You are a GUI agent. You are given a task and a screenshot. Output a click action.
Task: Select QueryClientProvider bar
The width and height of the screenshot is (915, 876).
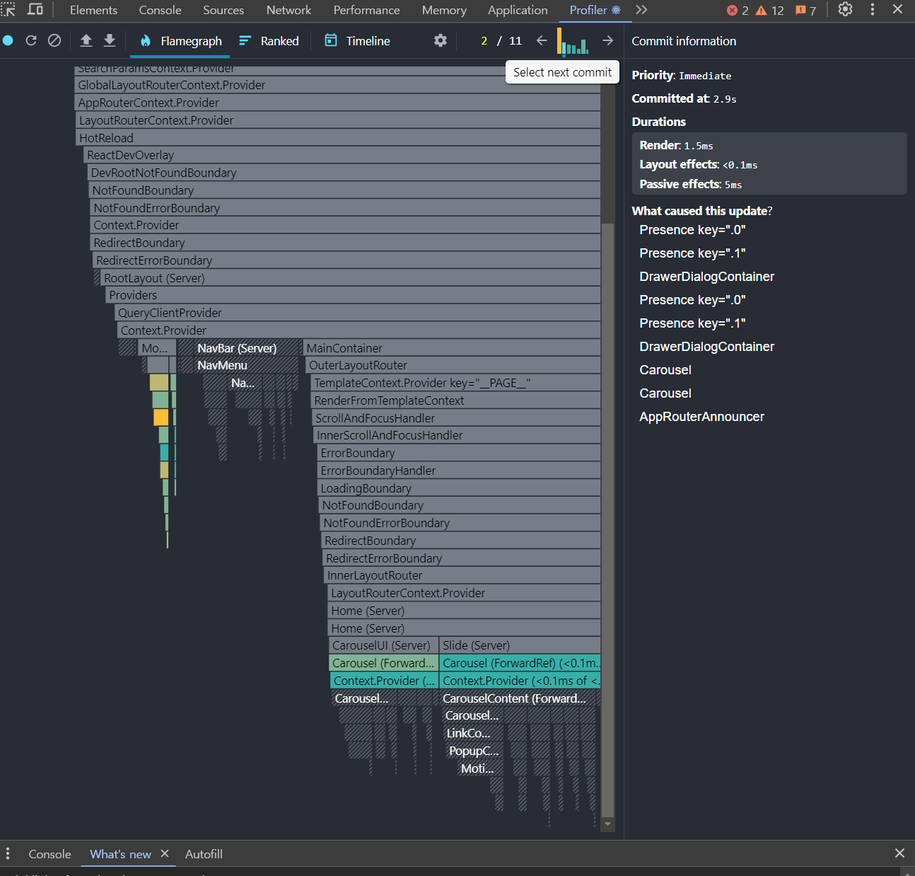click(x=357, y=313)
